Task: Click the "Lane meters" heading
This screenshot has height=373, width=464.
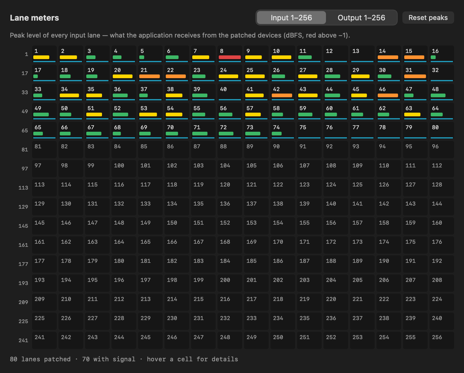Action: (x=35, y=18)
